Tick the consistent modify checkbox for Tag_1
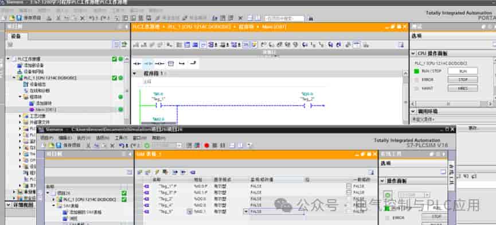496x225 pixels. click(x=349, y=187)
